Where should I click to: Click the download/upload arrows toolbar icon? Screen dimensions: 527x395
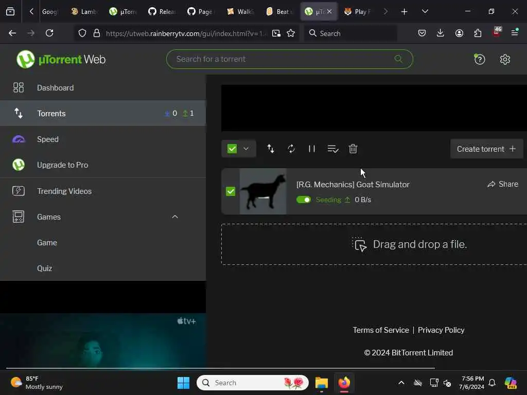click(271, 149)
